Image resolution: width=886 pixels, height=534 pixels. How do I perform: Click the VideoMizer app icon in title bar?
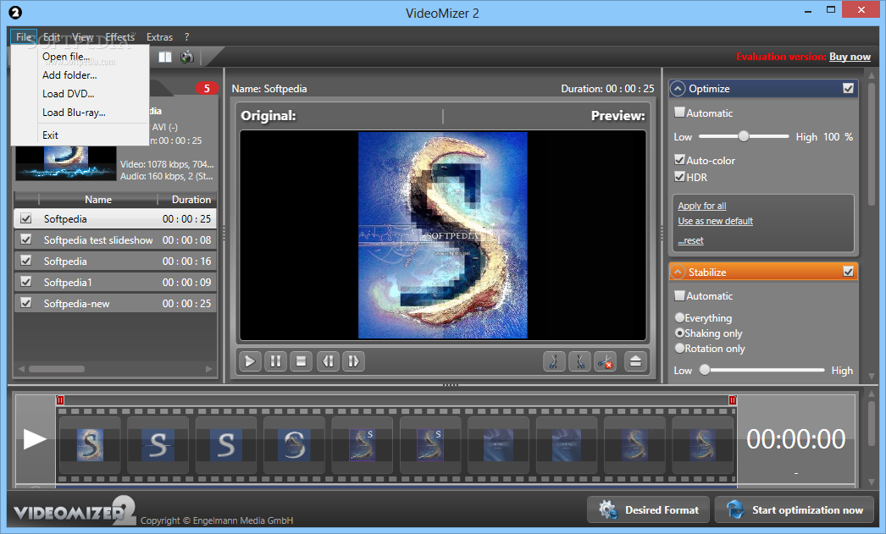point(15,13)
